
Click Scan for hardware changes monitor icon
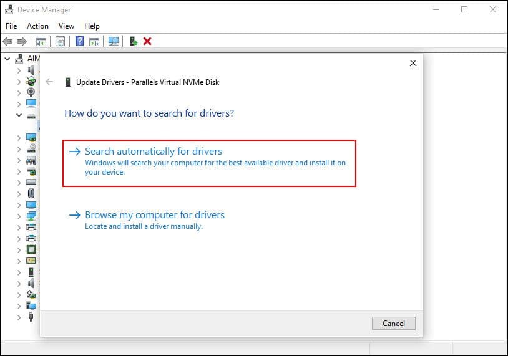(113, 41)
